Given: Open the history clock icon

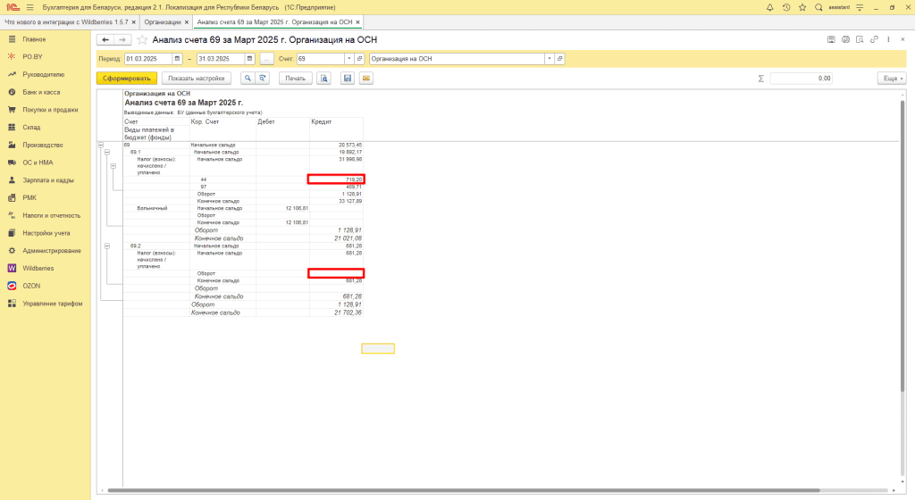Looking at the screenshot, I should click(x=785, y=7).
